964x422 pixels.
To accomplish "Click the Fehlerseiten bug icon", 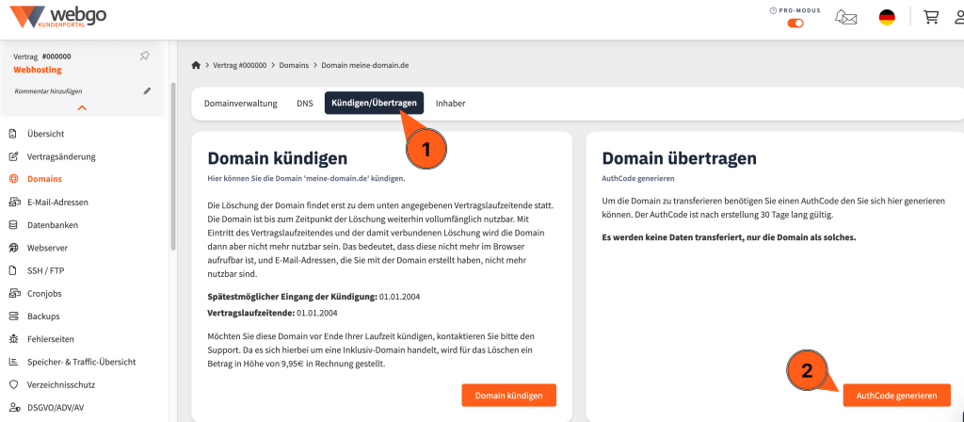I will [x=13, y=339].
